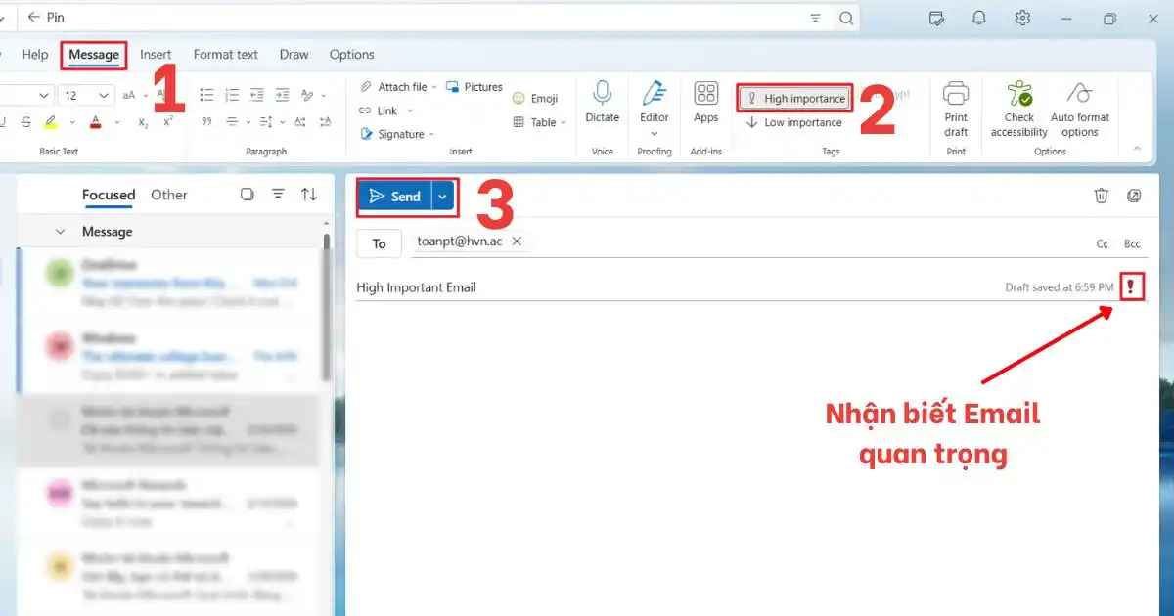Send the email
The height and width of the screenshot is (616, 1174).
pyautogui.click(x=395, y=197)
